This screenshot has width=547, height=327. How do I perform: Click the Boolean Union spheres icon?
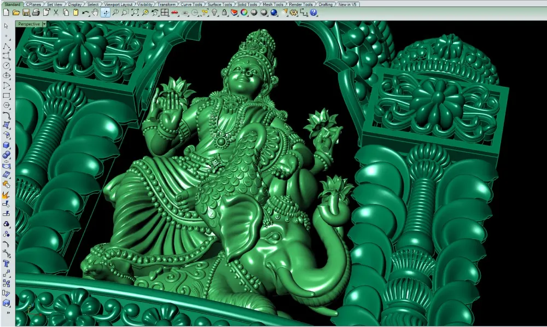6,155
